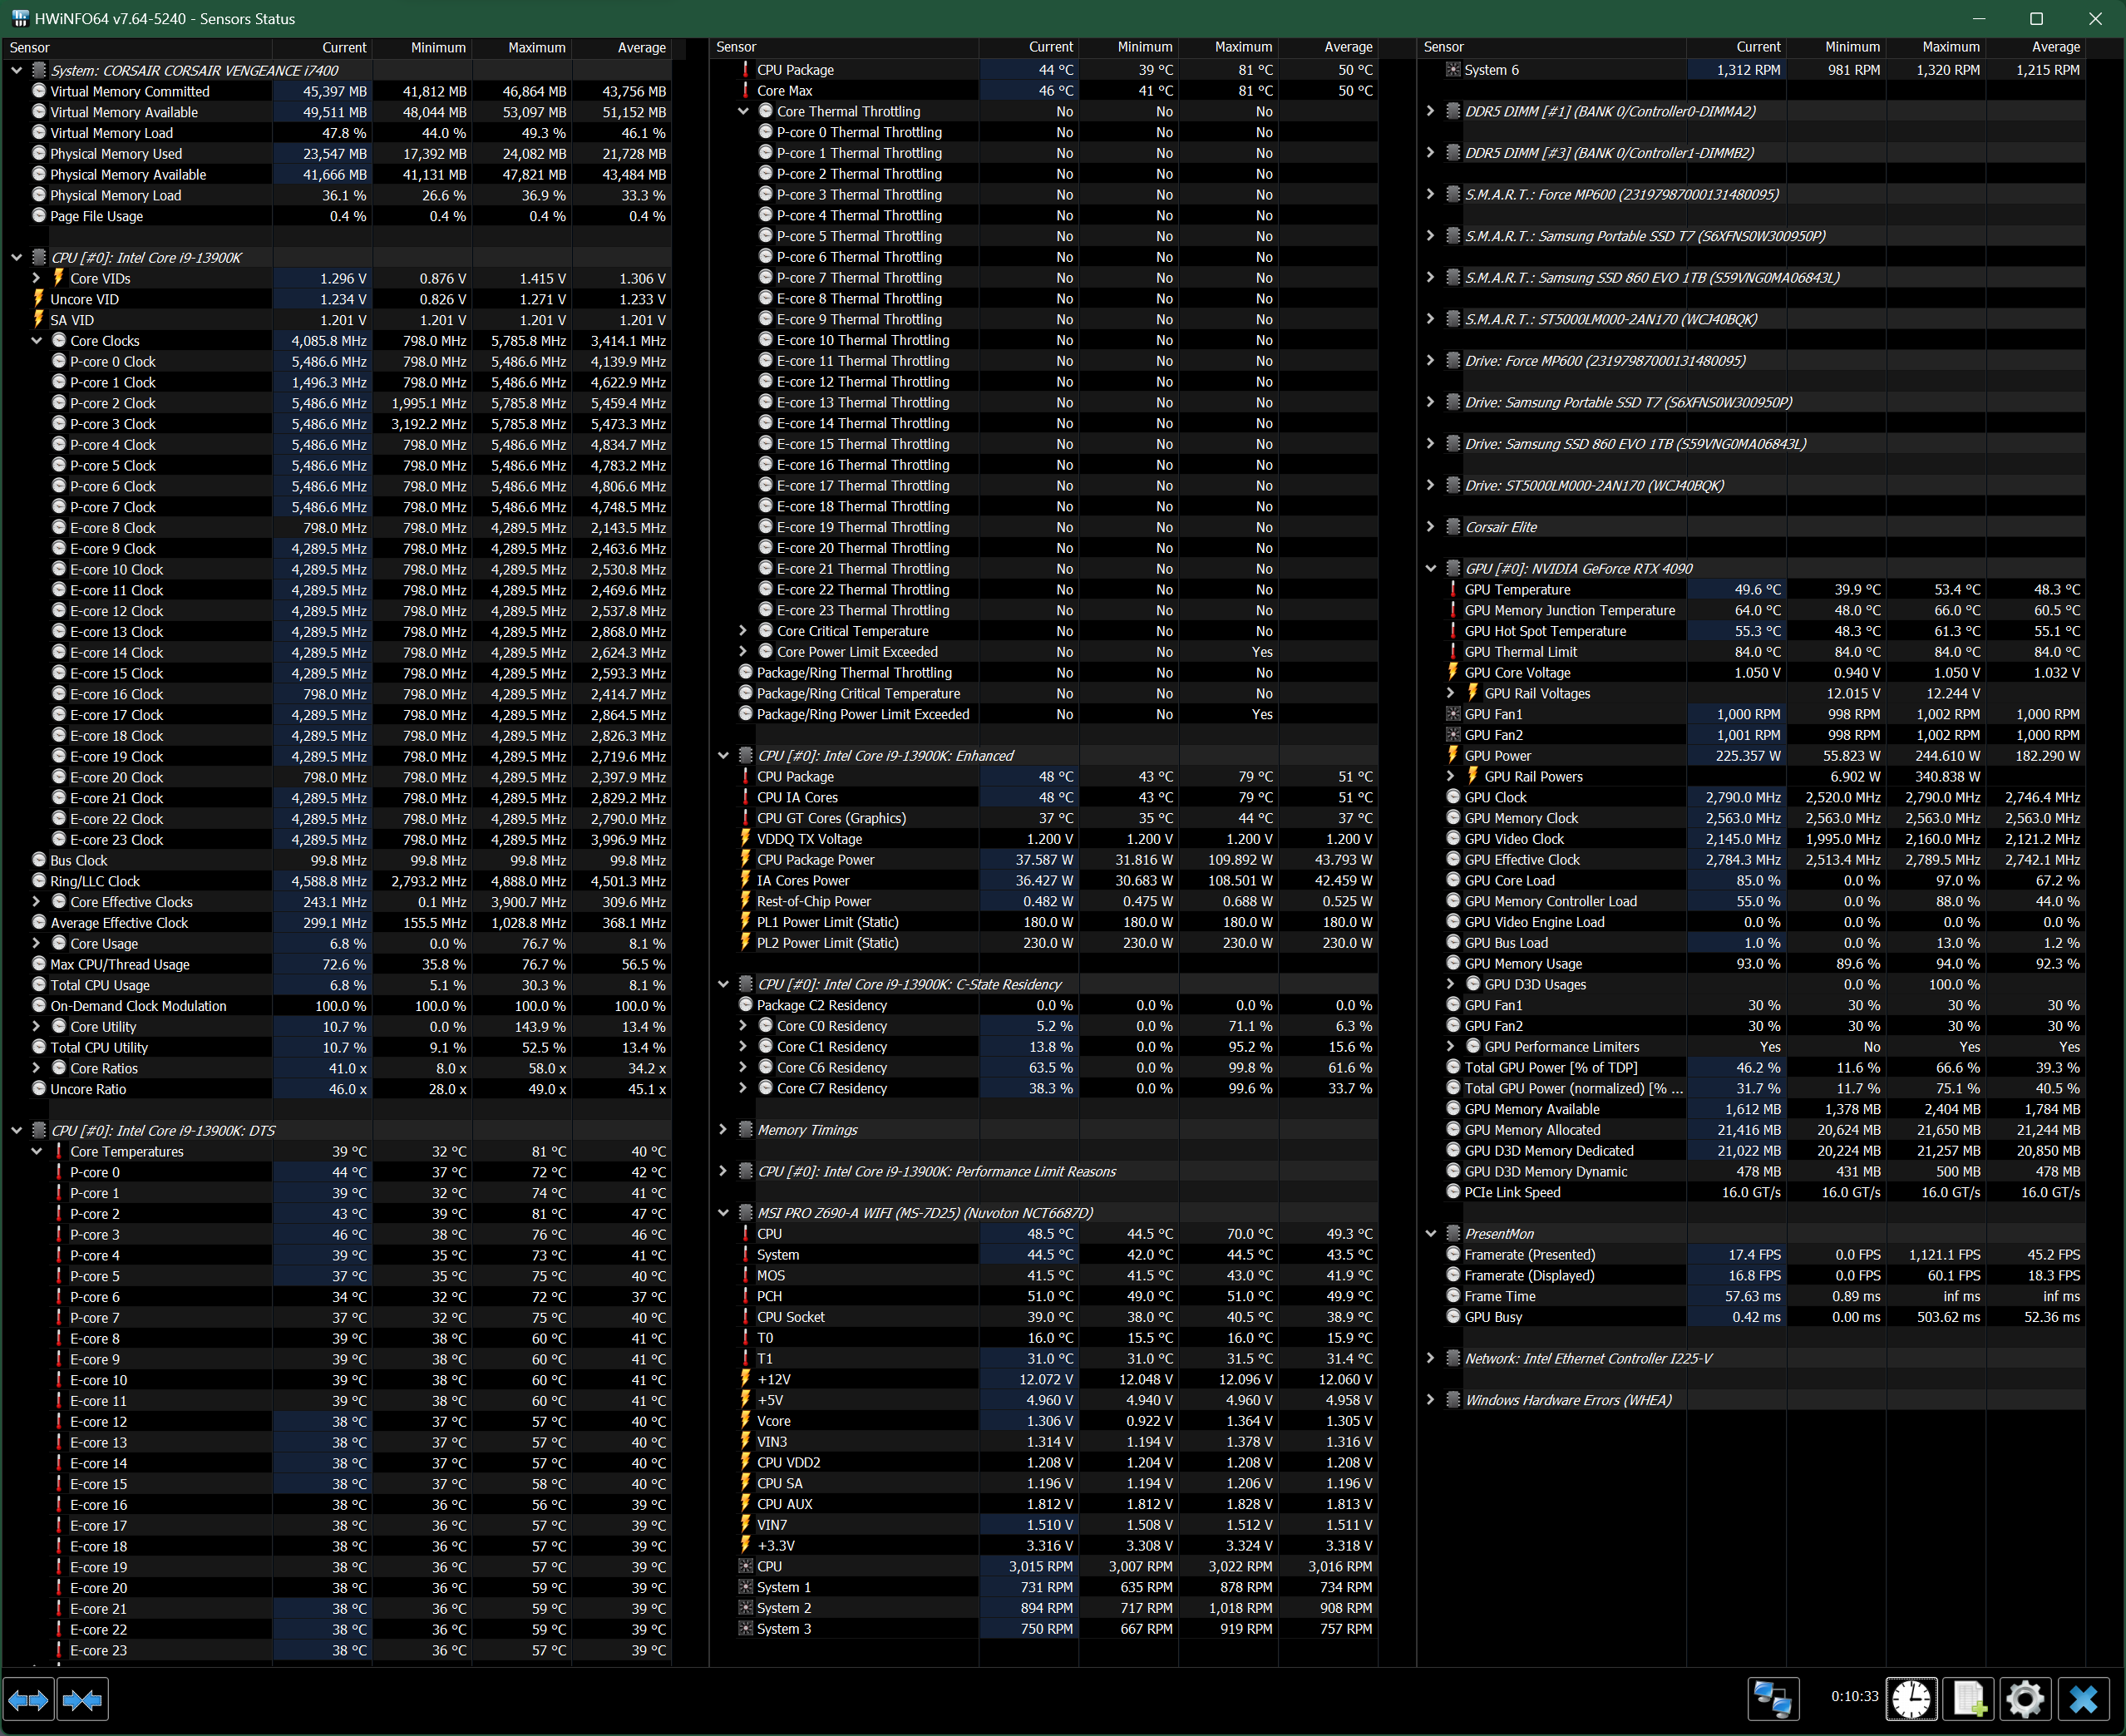Expand the Core Effective Clocks node

click(37, 902)
